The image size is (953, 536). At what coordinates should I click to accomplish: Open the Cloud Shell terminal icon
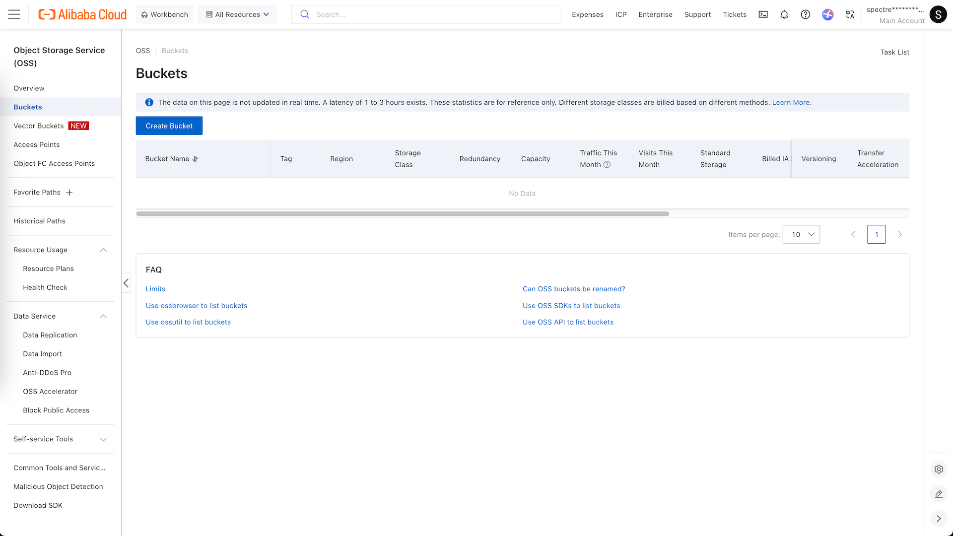pos(763,14)
